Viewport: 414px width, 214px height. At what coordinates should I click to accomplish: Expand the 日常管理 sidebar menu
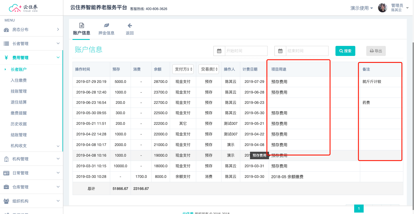point(31,173)
